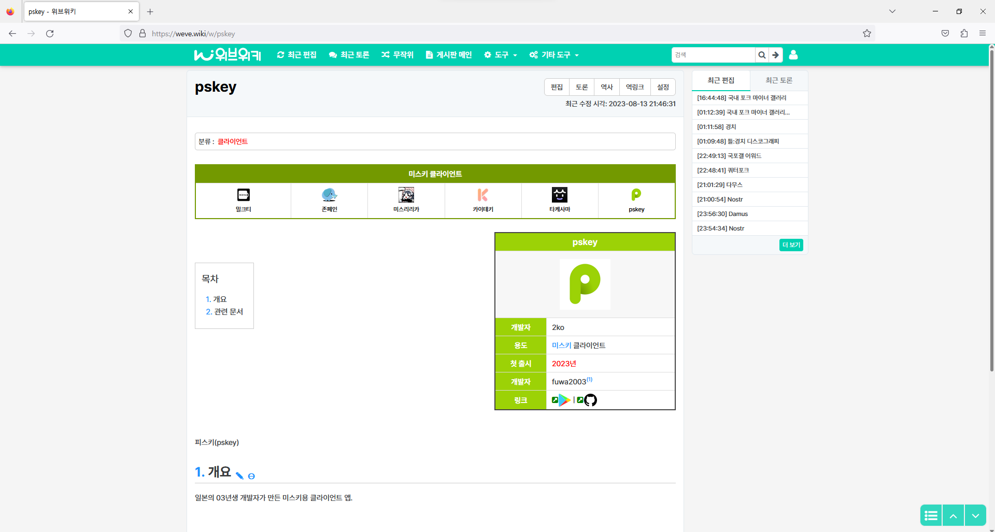Viewport: 995px width, 532px height.
Task: Click the magnifier search icon
Action: [762, 54]
